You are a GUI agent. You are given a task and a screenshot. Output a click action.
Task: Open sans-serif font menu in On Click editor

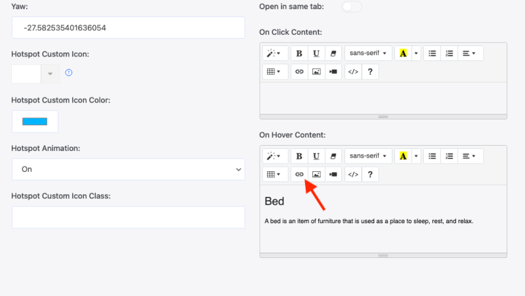(x=368, y=53)
